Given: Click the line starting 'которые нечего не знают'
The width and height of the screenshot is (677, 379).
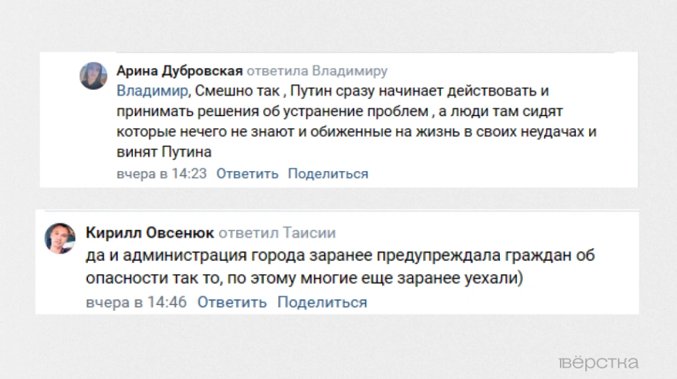Looking at the screenshot, I should (x=356, y=131).
